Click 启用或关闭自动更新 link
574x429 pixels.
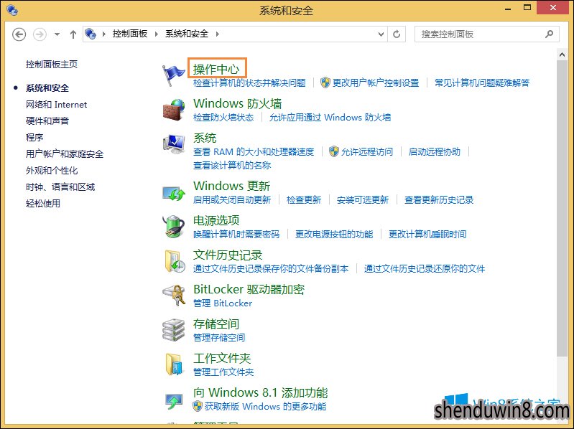pyautogui.click(x=232, y=200)
